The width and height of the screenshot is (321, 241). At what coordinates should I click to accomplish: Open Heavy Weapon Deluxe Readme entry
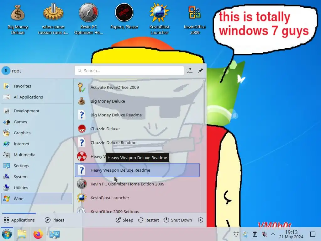(137, 170)
